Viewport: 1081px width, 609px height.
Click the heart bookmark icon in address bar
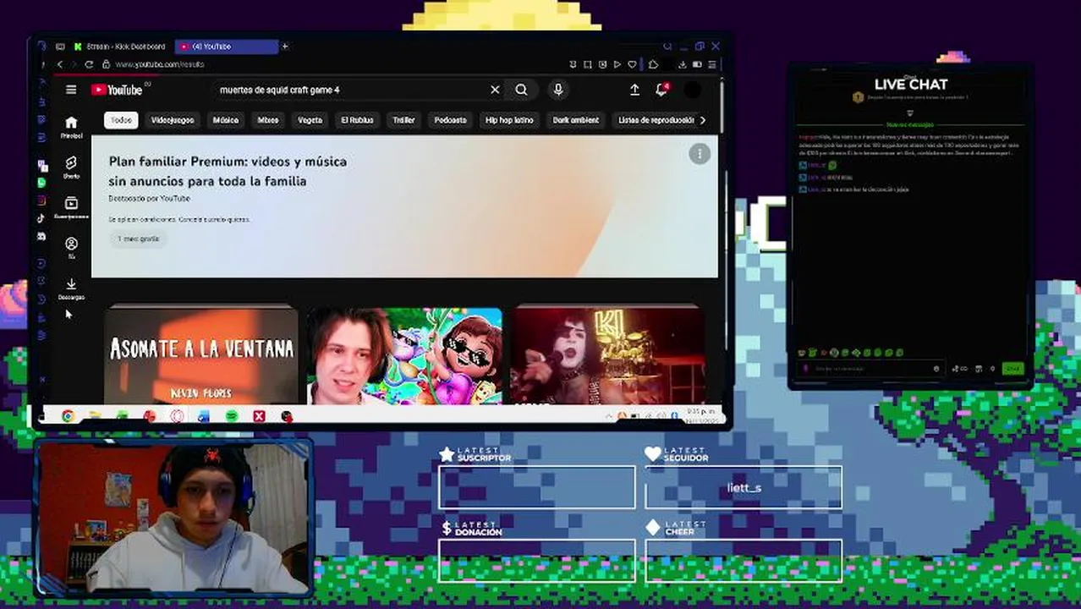pyautogui.click(x=632, y=65)
